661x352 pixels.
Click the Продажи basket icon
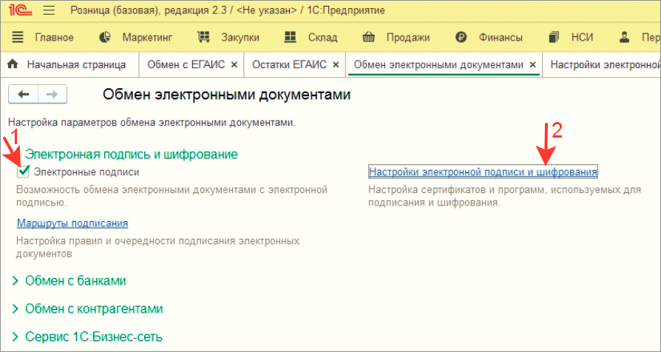click(369, 38)
